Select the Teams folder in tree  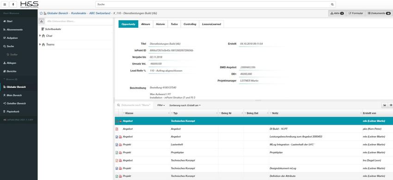[x=48, y=44]
